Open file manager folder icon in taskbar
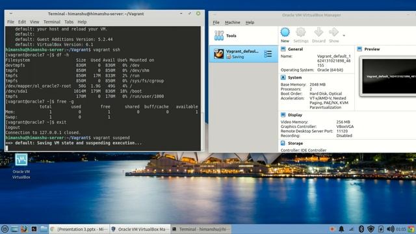This screenshot has width=416, height=234. tap(44, 229)
